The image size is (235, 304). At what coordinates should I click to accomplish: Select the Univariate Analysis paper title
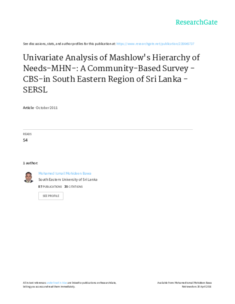tap(112, 74)
